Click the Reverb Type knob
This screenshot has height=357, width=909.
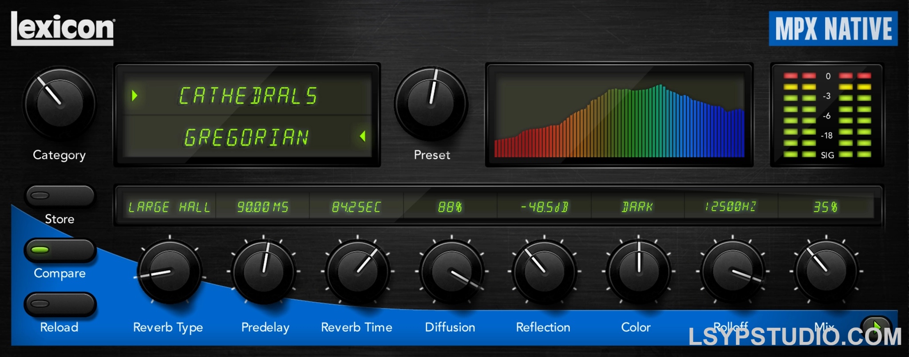tap(170, 271)
